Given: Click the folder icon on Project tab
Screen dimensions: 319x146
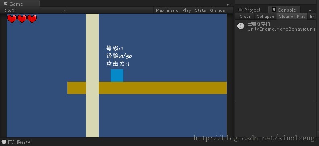Looking at the screenshot, I should click(241, 10).
